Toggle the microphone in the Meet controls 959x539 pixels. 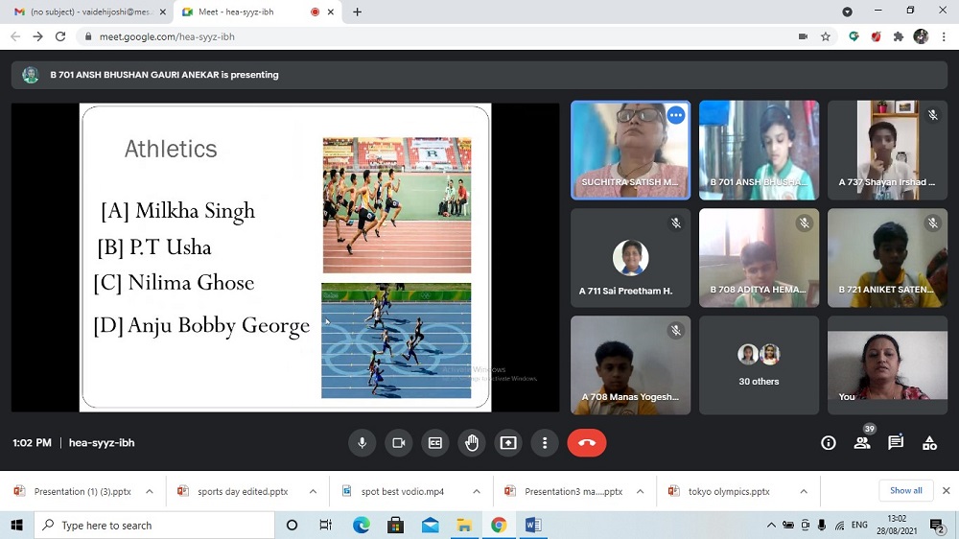coord(363,443)
